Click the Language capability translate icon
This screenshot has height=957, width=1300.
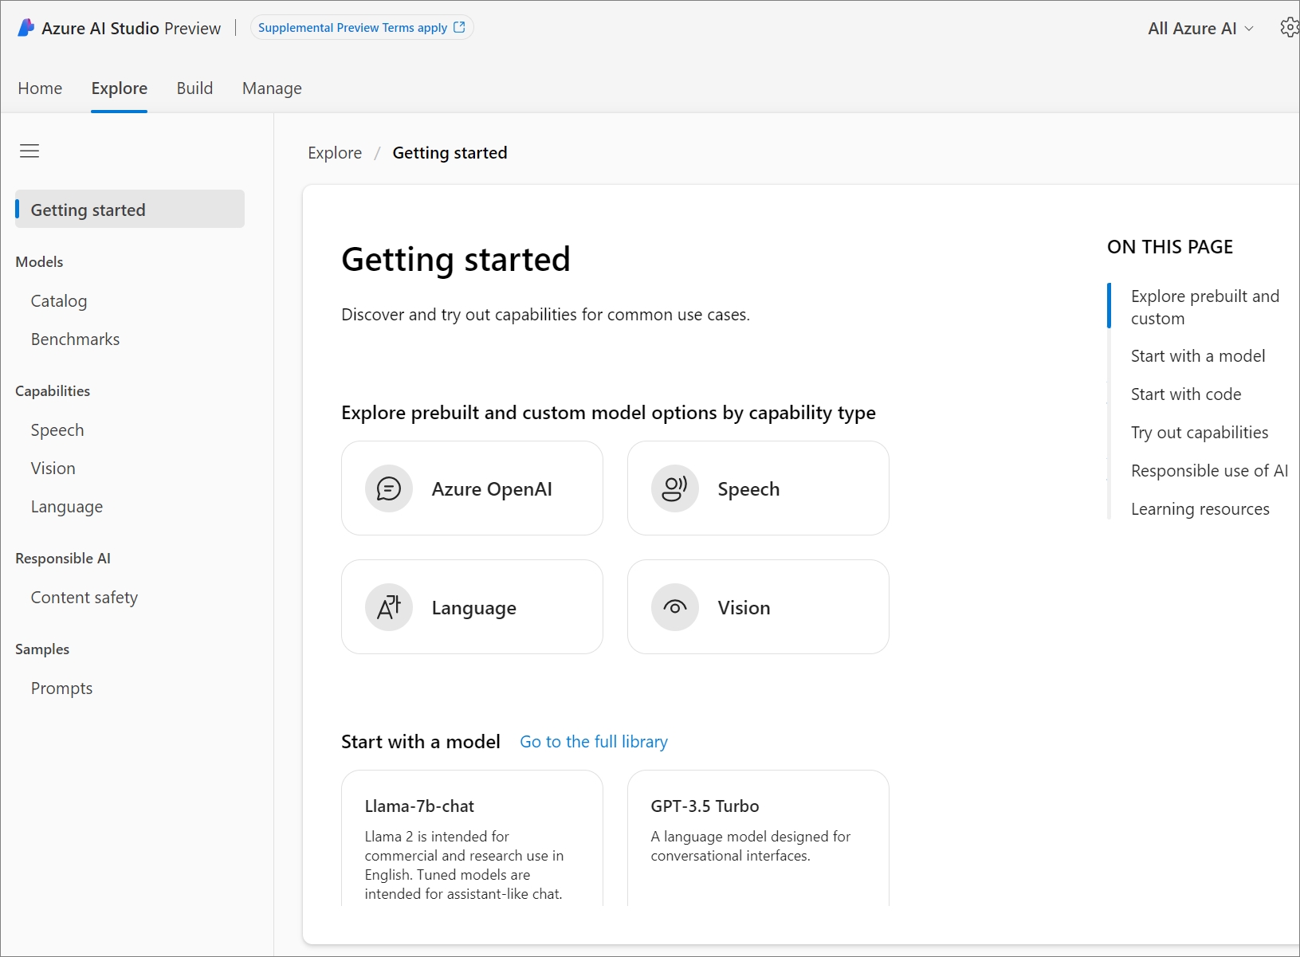(x=389, y=607)
